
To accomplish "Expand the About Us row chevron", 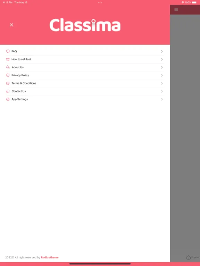I will point(162,67).
